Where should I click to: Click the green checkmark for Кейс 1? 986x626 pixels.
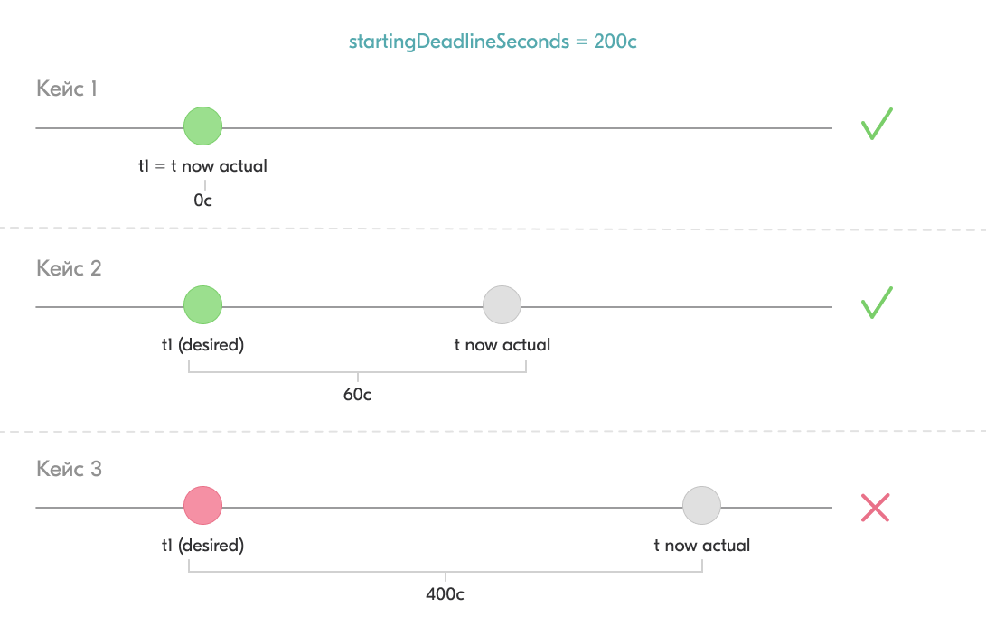click(x=876, y=124)
